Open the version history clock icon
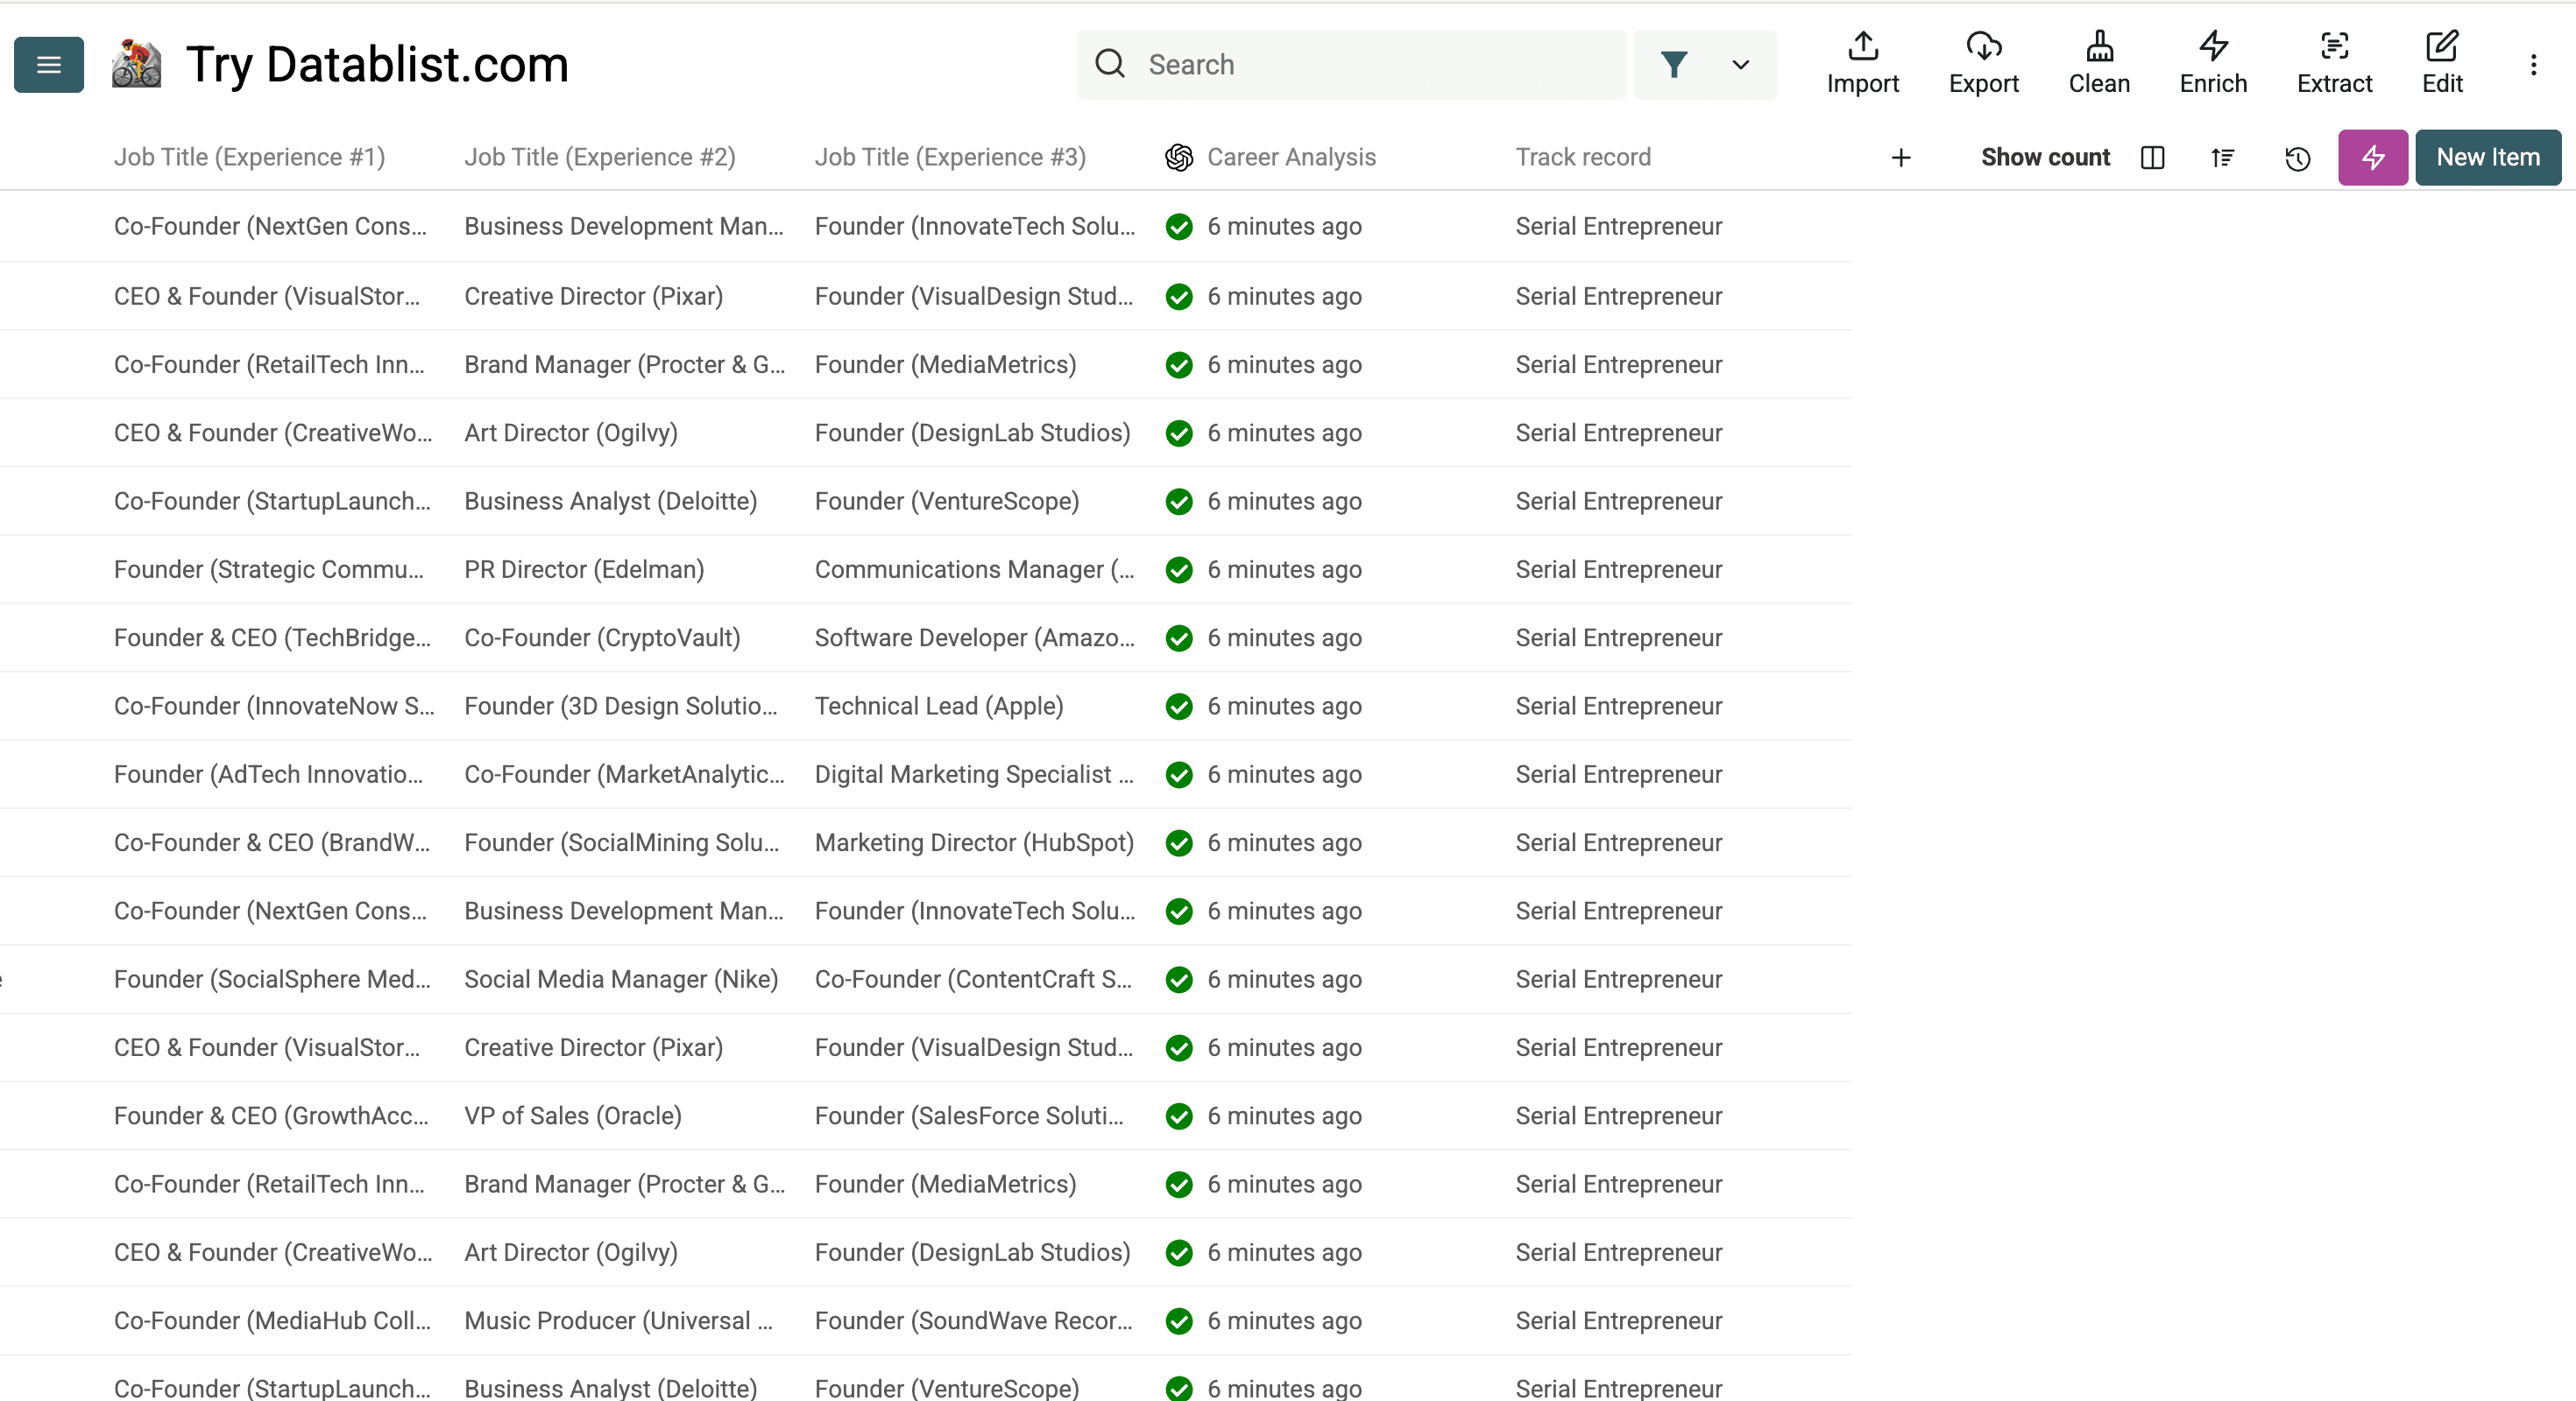This screenshot has width=2576, height=1401. click(x=2297, y=158)
